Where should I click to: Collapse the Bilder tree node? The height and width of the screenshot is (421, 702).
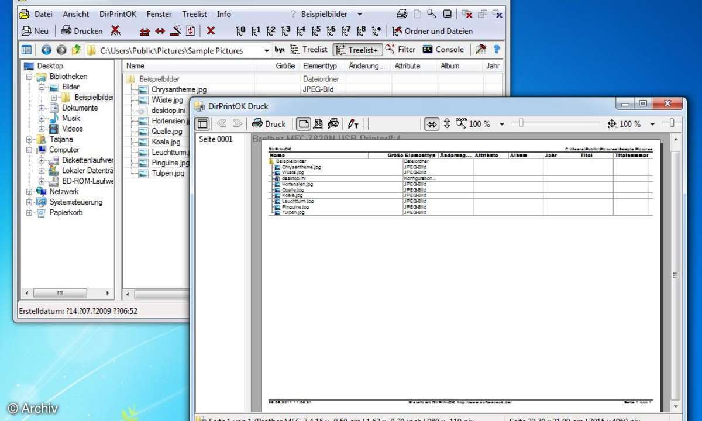click(x=42, y=87)
